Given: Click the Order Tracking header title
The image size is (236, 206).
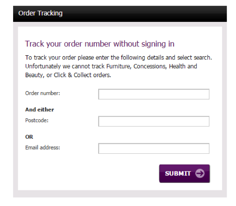Looking at the screenshot, I should [40, 13].
